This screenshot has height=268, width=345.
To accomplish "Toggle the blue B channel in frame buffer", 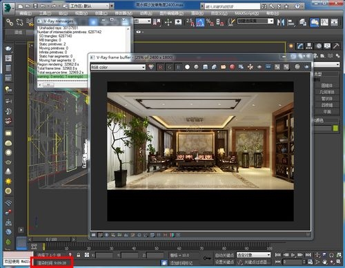I will 178,67.
